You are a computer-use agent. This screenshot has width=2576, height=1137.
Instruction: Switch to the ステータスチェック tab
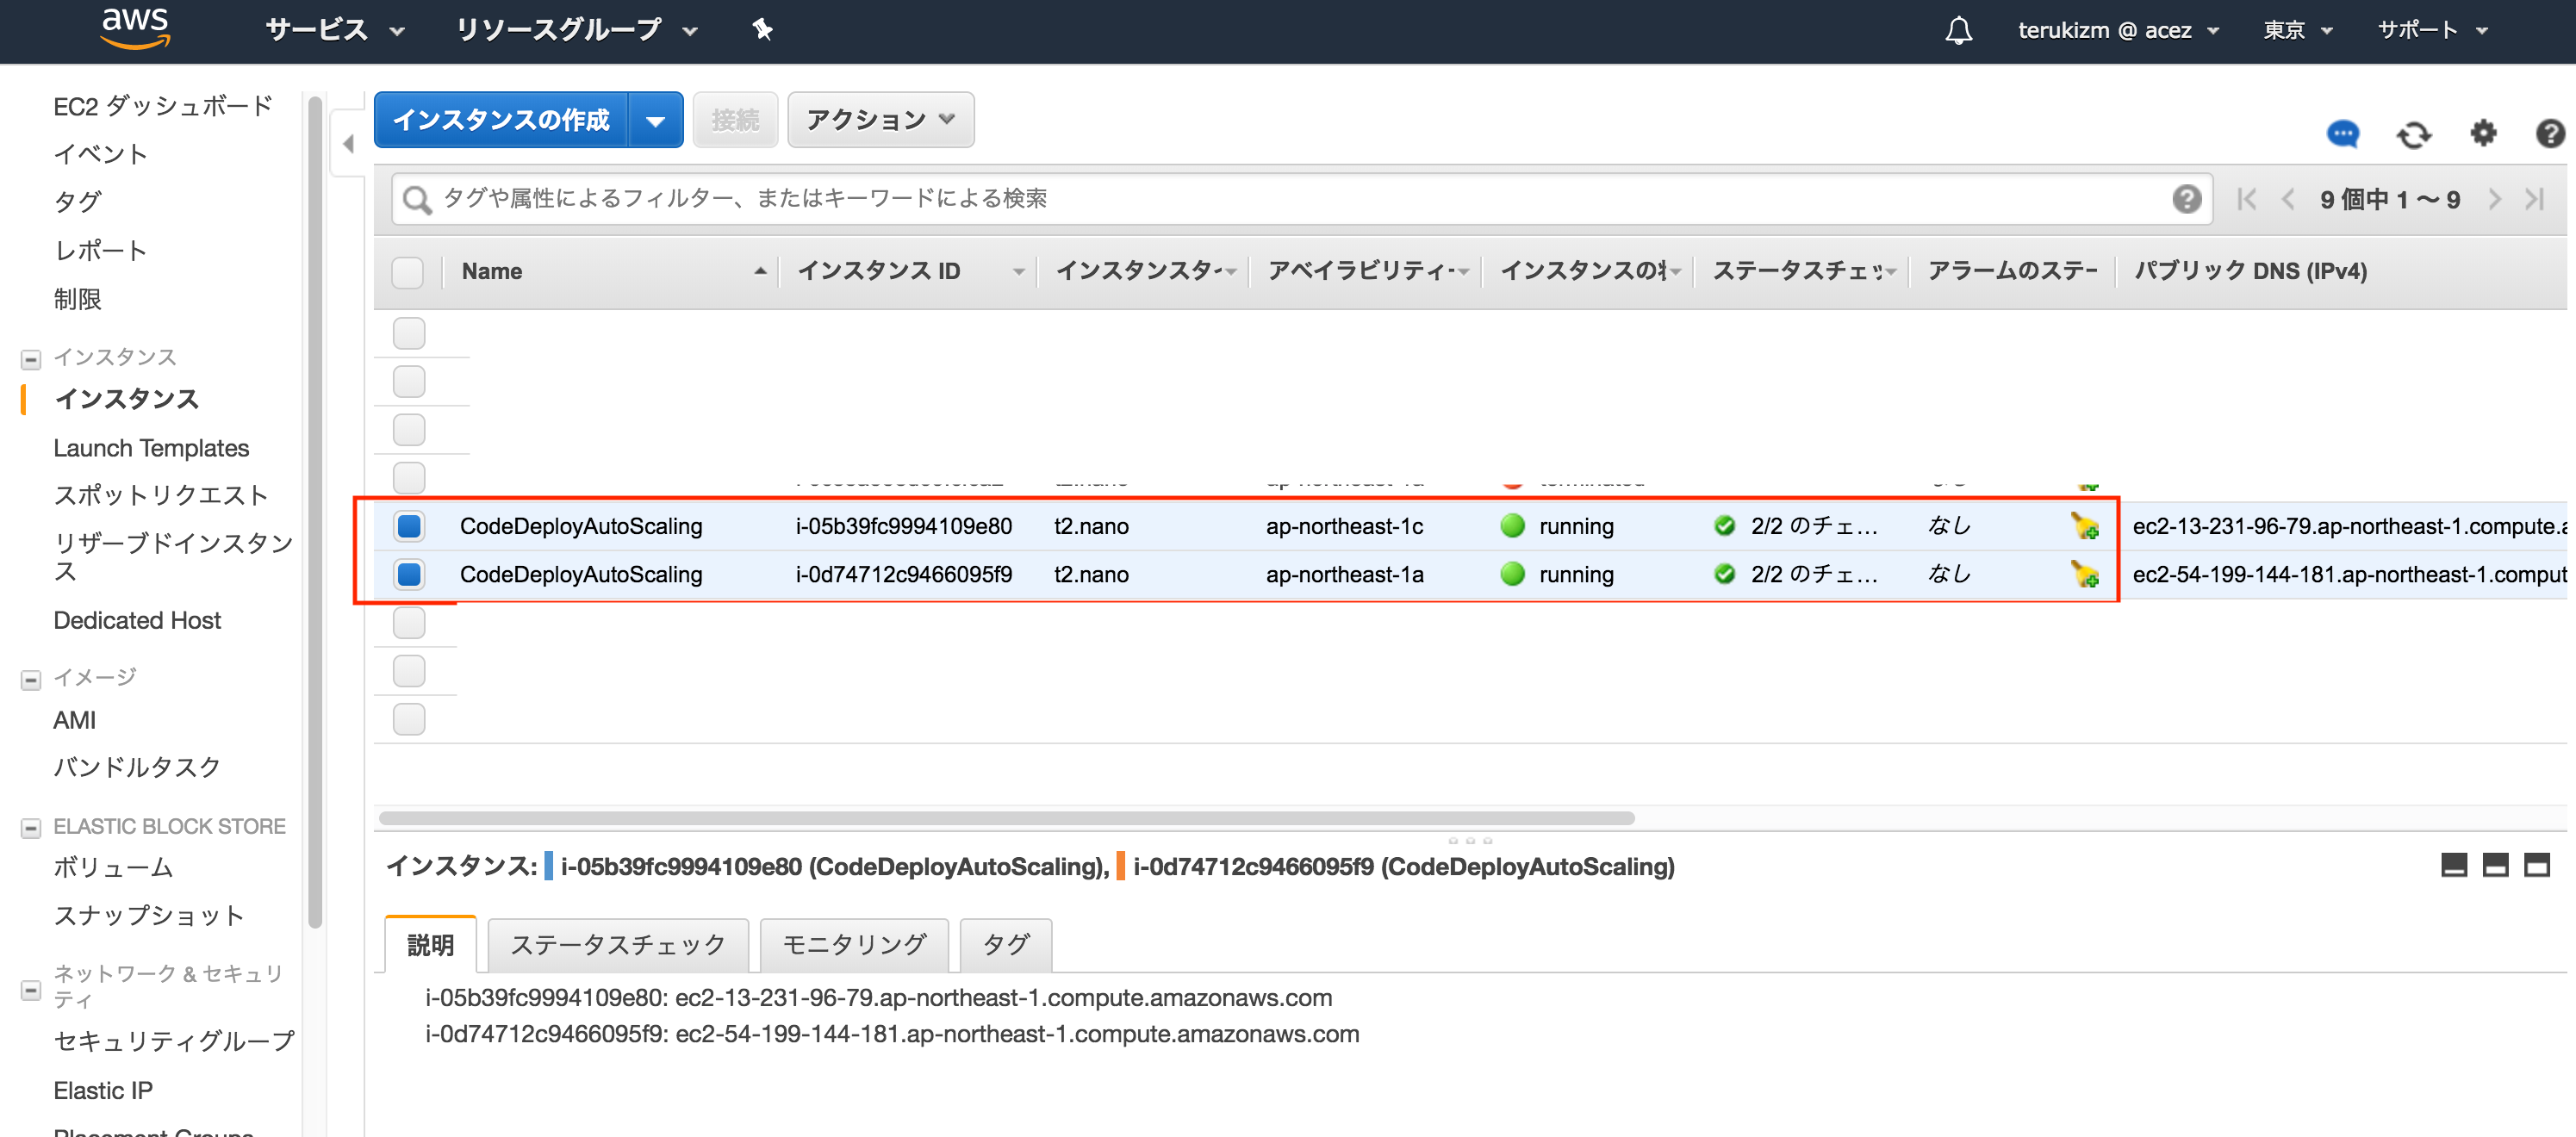pyautogui.click(x=618, y=945)
